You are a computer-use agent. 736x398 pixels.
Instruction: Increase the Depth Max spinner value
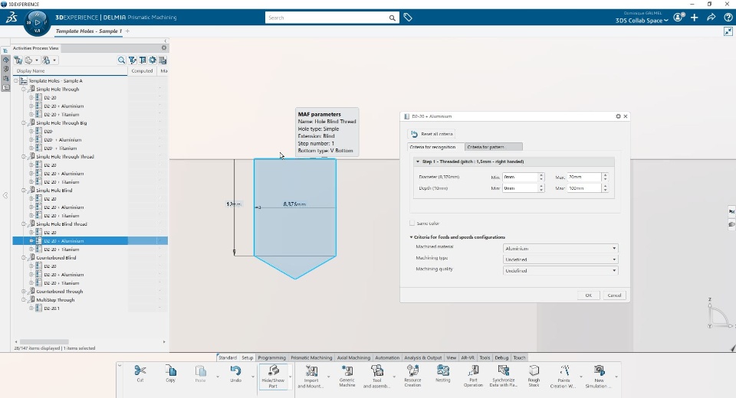pos(605,186)
